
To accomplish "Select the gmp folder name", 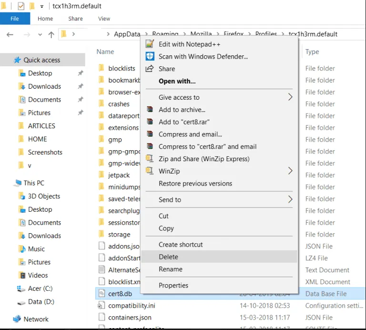I will (115, 140).
